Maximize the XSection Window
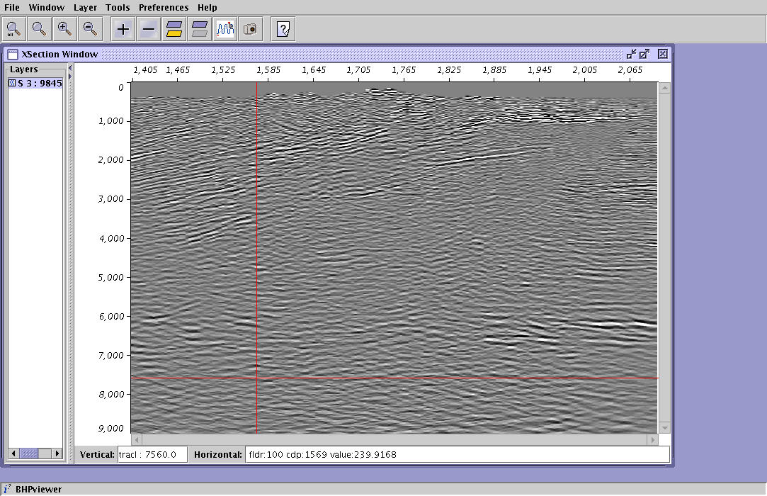 coord(644,54)
